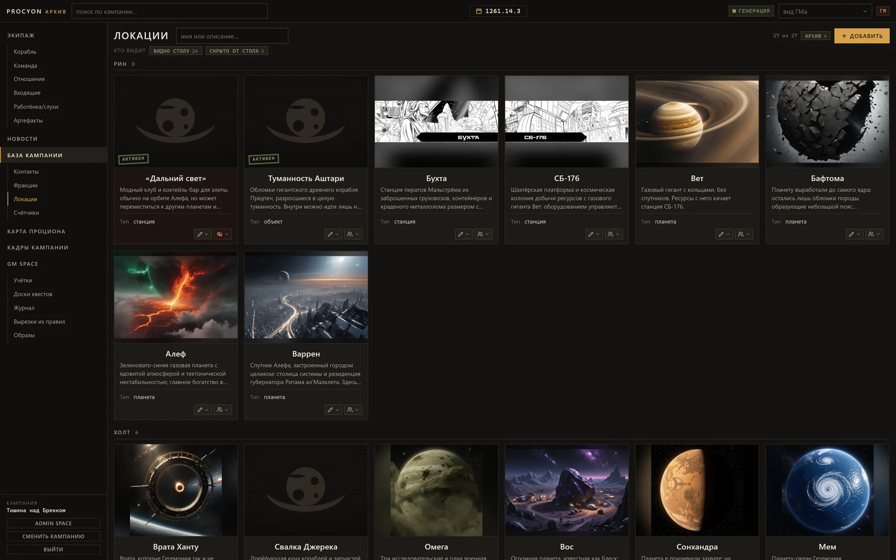Click the calendar date 1261.14.3 button
This screenshot has height=560, width=896.
click(498, 11)
